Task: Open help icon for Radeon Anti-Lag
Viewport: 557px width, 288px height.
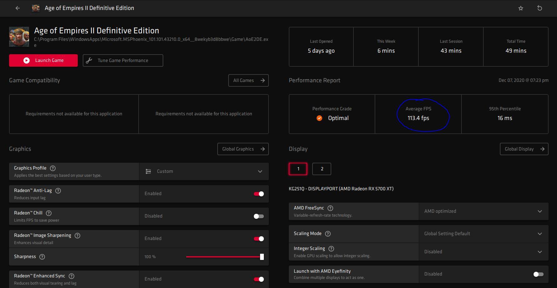Action: coord(58,191)
